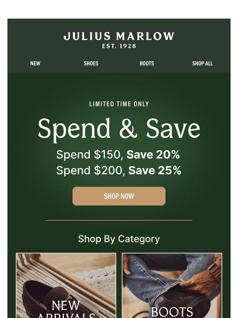Click the Julius Marlow logo

tap(119, 40)
